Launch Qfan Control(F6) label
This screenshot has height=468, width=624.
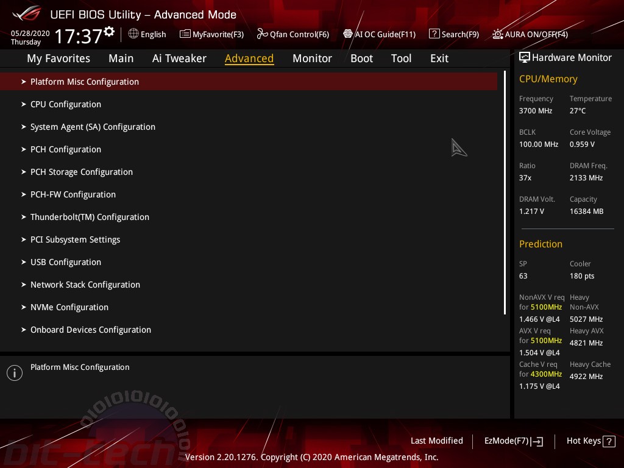point(300,34)
